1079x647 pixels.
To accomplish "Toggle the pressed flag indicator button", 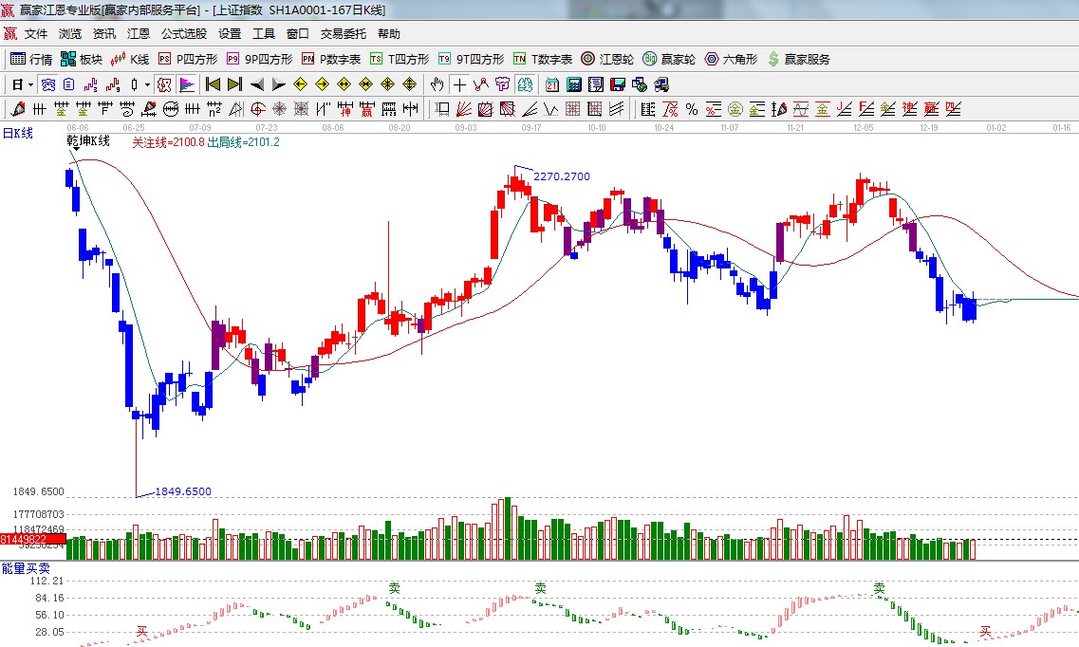I will coord(186,84).
